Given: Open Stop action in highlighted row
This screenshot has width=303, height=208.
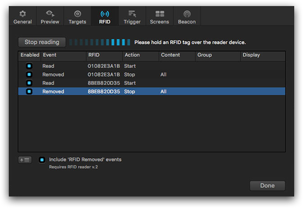Looking at the screenshot, I should (x=130, y=91).
